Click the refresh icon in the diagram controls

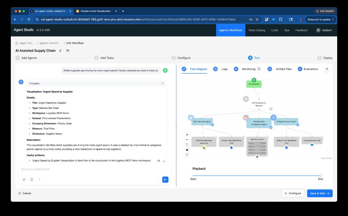tap(187, 155)
